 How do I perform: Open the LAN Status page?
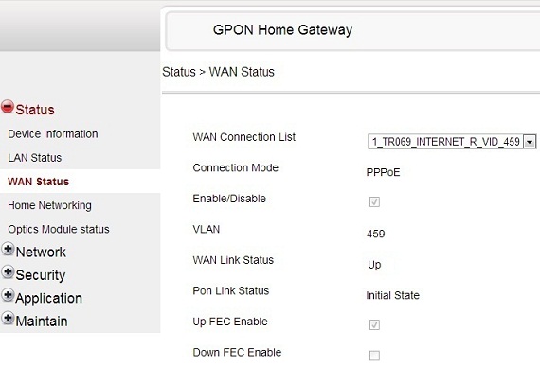[x=34, y=158]
